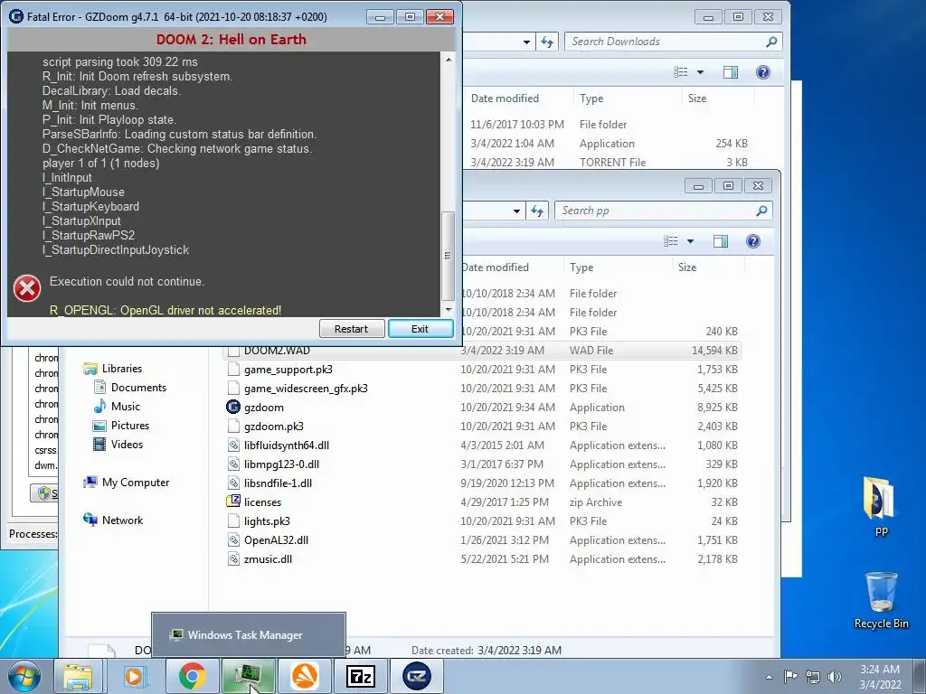The image size is (926, 694).
Task: Select libmpg123-0.dll file icon
Action: [x=233, y=464]
